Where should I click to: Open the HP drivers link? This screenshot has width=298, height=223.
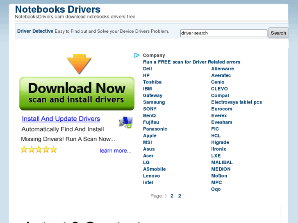coord(146,75)
